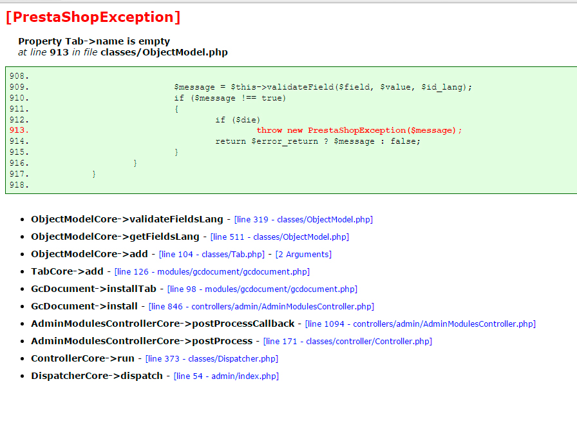577x437 pixels.
Task: Click code line 910 'if ($message !== true)'
Action: click(230, 98)
